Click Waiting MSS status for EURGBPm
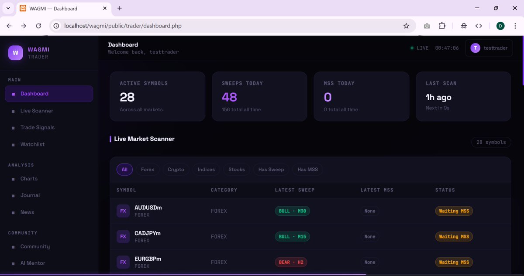 pyautogui.click(x=454, y=262)
